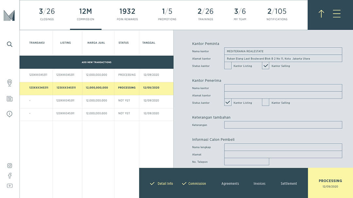Click the yellow Processing status button

pos(330,183)
